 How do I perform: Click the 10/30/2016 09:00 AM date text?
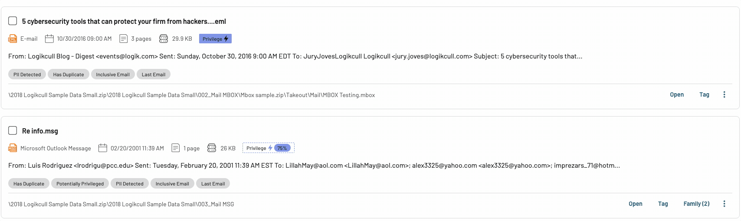(x=84, y=39)
